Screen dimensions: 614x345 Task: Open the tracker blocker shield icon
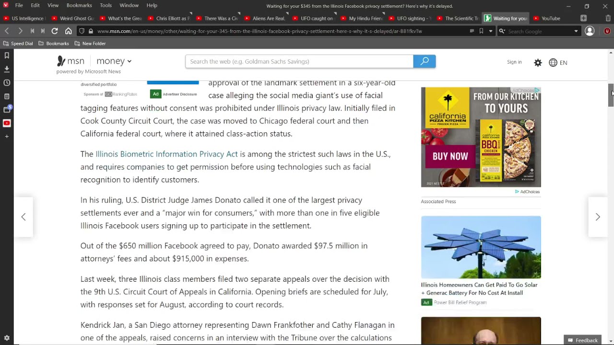pos(82,31)
